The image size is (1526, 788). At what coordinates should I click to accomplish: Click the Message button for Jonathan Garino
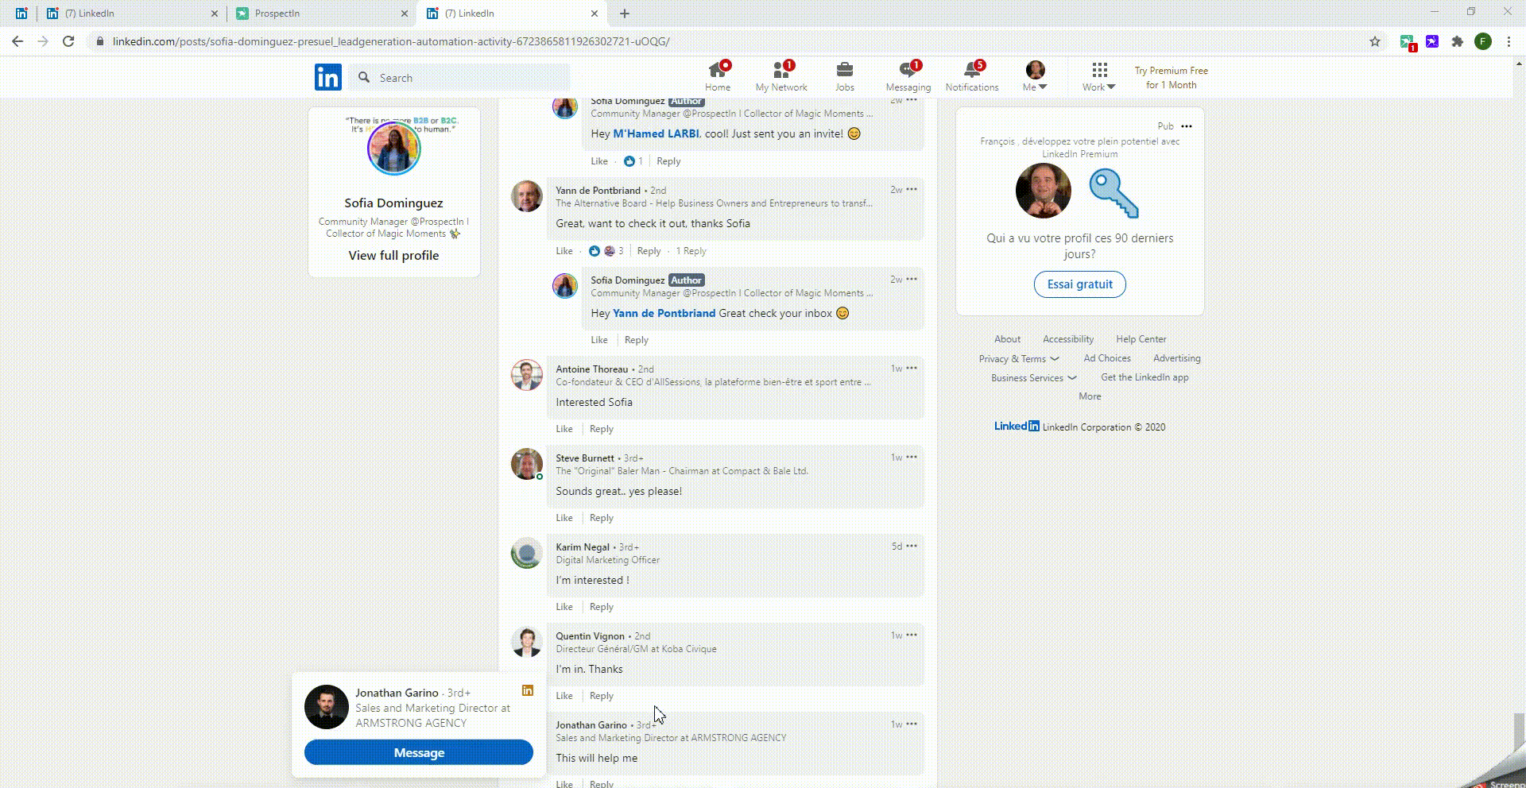coord(419,752)
